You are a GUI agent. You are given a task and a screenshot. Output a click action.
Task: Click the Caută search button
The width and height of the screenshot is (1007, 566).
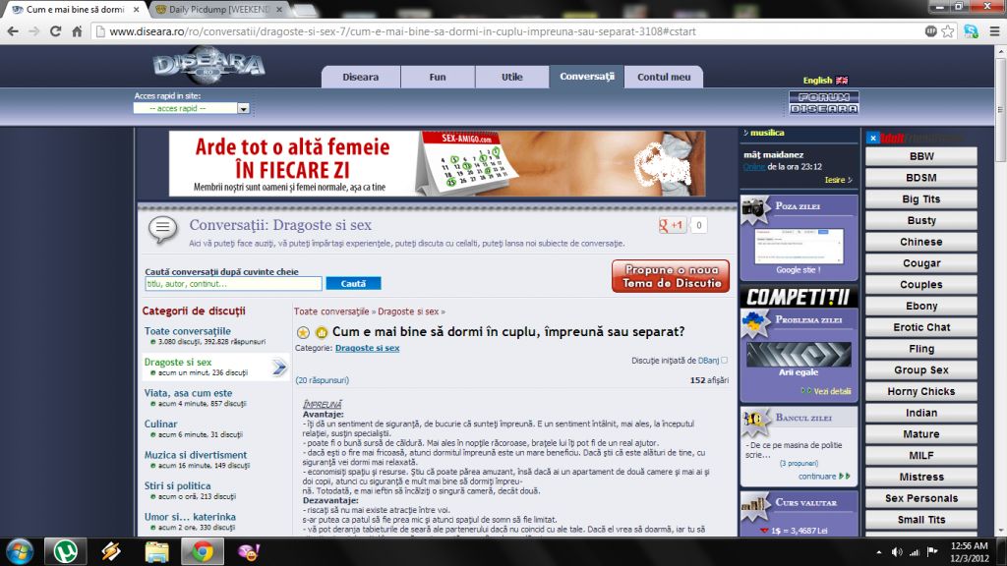(353, 284)
